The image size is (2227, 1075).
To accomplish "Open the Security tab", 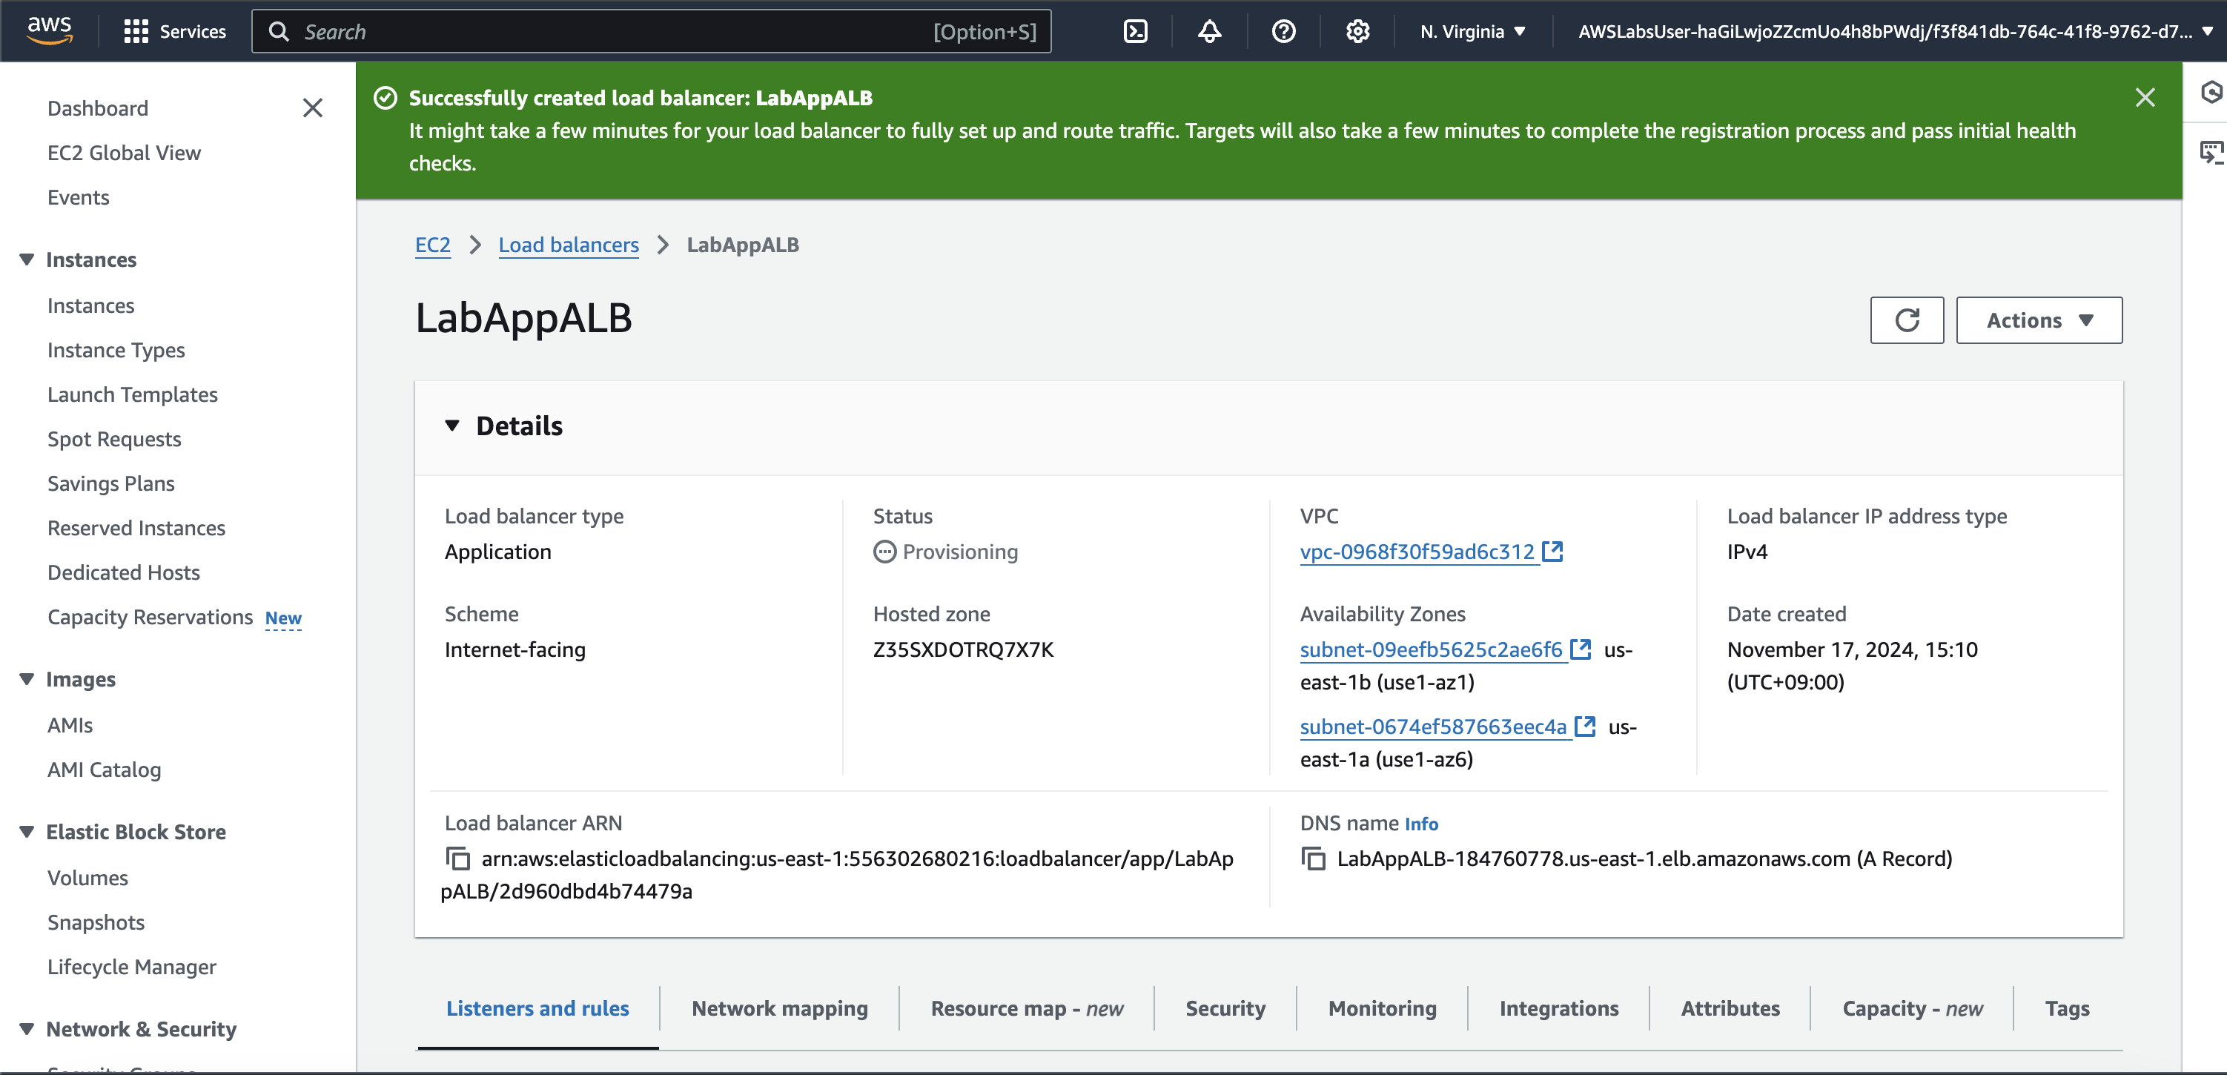I will tap(1226, 1008).
